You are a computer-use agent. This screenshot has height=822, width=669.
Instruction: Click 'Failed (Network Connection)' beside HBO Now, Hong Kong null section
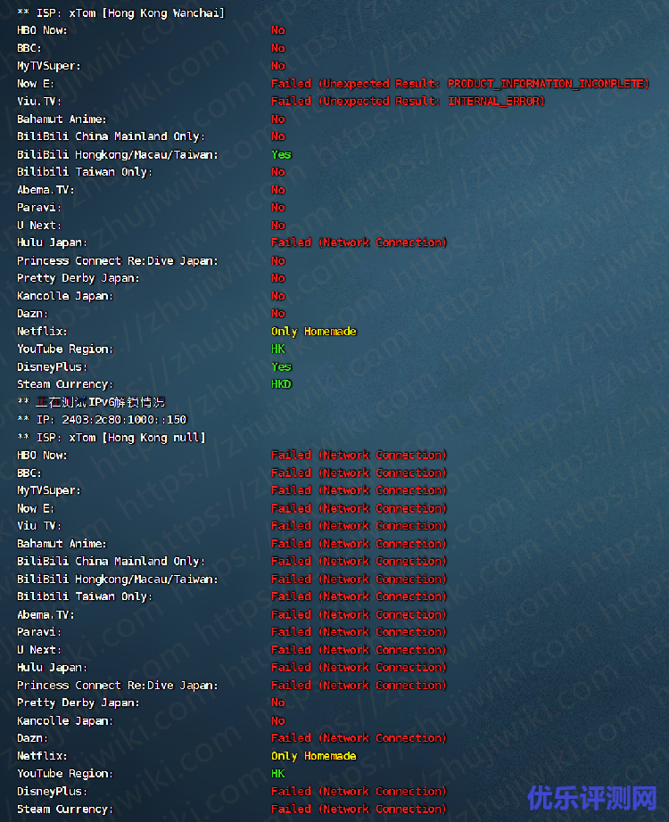(x=359, y=455)
